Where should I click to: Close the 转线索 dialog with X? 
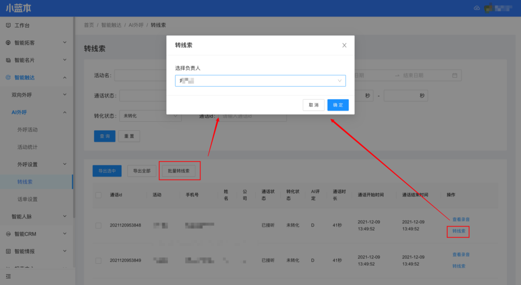pos(344,45)
